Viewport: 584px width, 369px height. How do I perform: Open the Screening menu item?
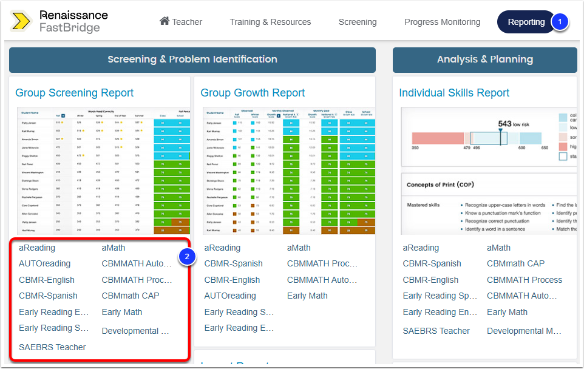(358, 22)
